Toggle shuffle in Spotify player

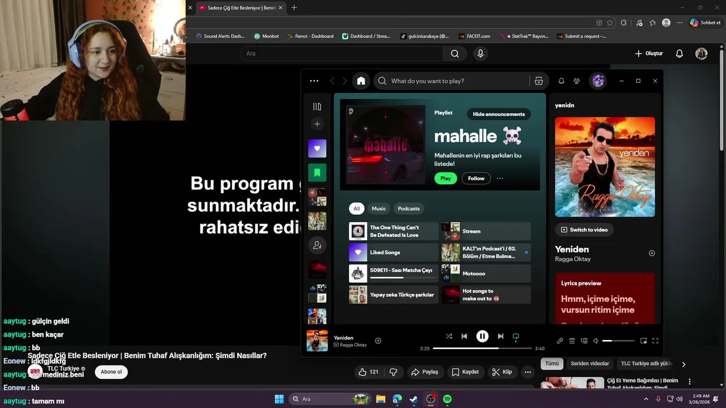point(449,336)
